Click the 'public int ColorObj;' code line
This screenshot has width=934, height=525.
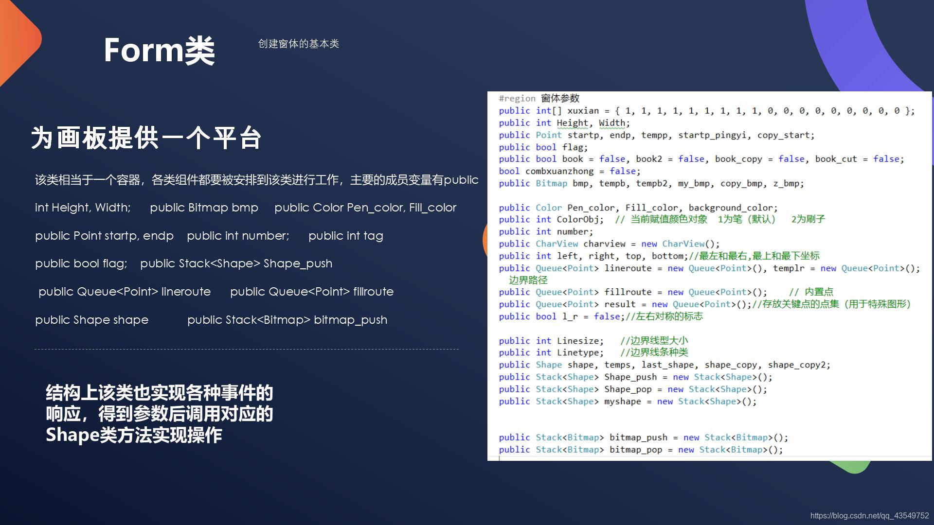coord(662,219)
